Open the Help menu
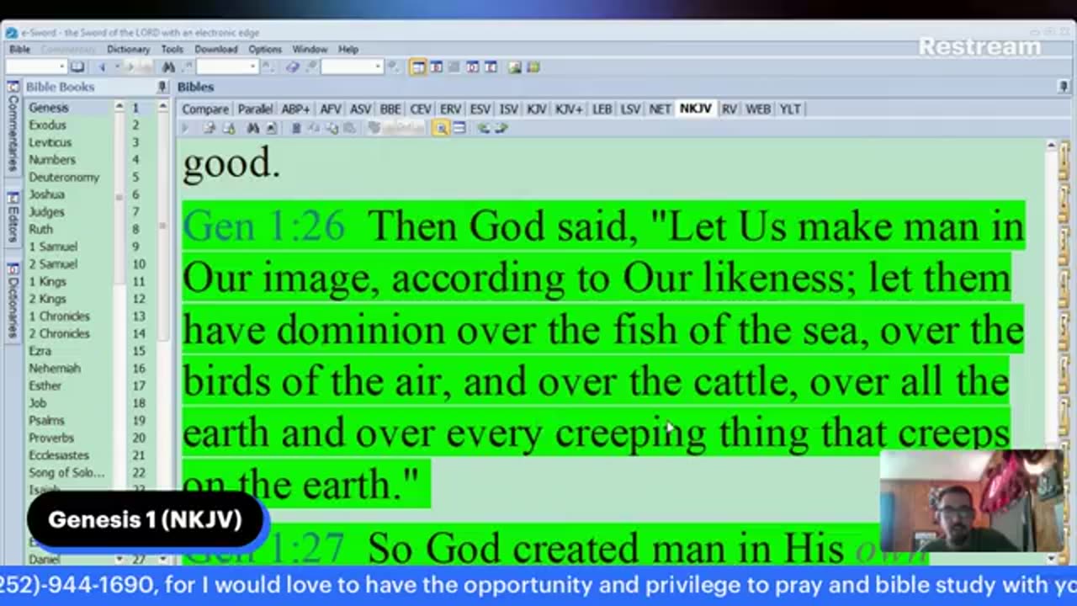The height and width of the screenshot is (606, 1077). coord(348,50)
